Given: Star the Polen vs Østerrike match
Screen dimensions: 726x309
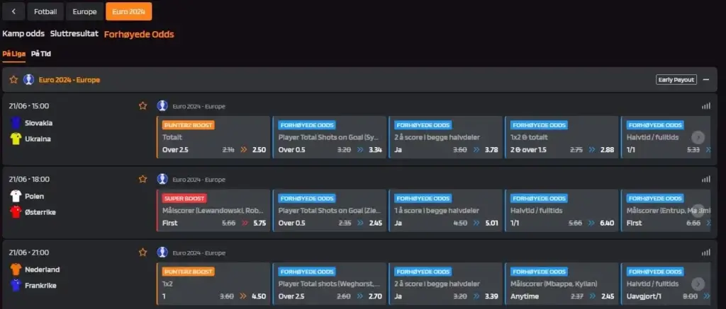Looking at the screenshot, I should pyautogui.click(x=143, y=179).
